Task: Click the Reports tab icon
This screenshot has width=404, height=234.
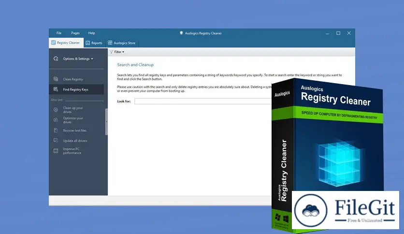Action: tap(87, 43)
